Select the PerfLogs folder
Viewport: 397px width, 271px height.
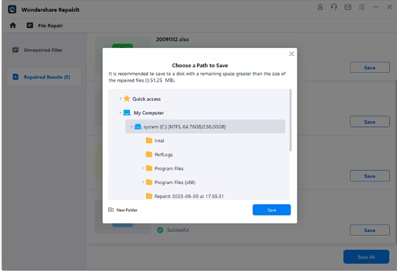click(x=163, y=155)
